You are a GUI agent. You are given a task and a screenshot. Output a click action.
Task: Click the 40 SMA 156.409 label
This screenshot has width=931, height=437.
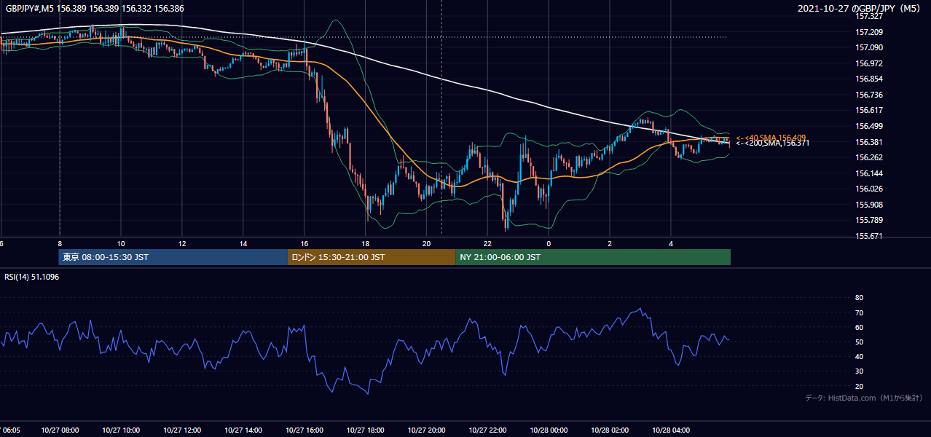771,138
